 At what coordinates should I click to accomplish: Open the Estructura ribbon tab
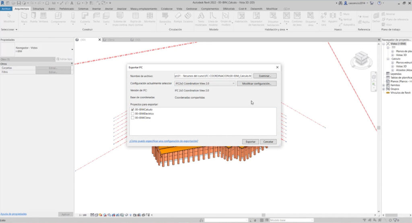pyautogui.click(x=38, y=8)
